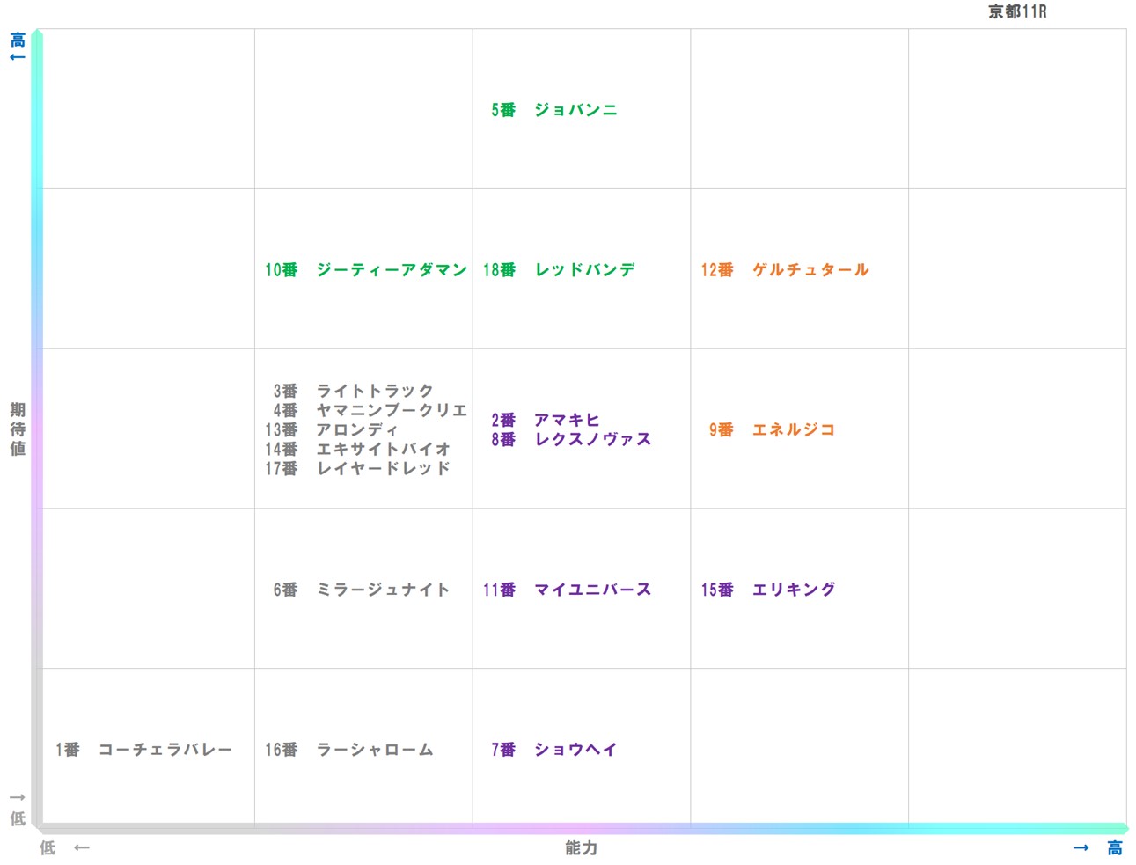Click the blue right arrow beside 高
1136x865 pixels.
point(1081,848)
